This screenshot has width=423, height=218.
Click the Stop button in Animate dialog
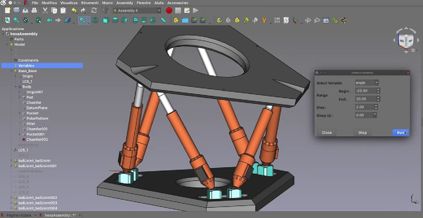coord(362,133)
